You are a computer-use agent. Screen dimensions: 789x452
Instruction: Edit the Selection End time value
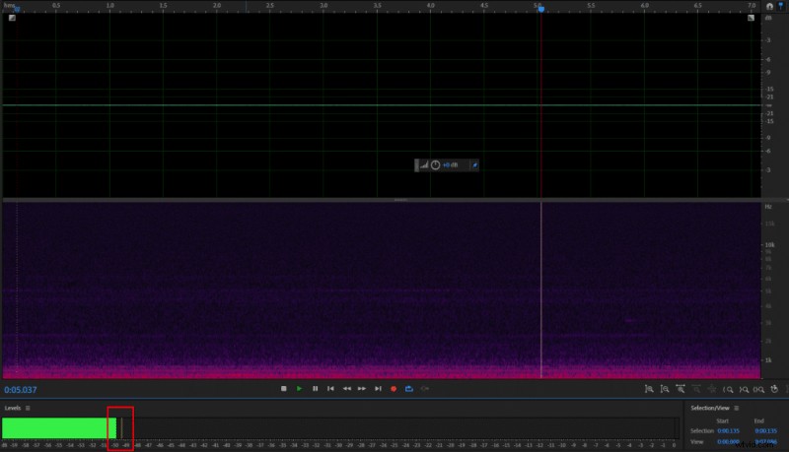click(766, 431)
